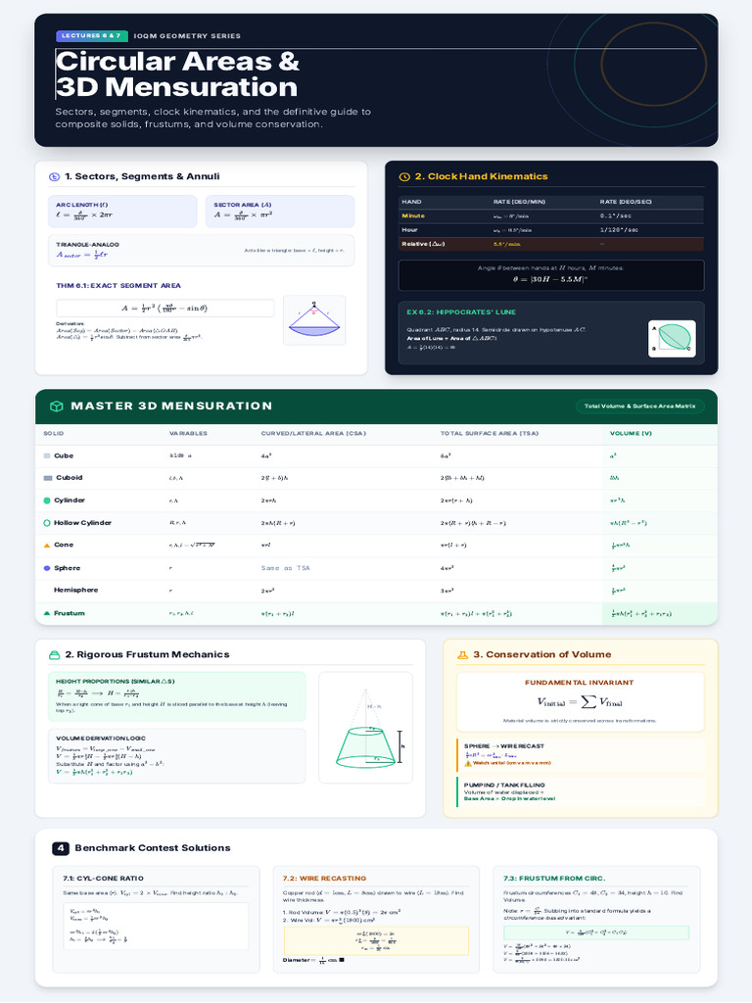Click the TOTAL SURFACE AREA (TSA) header
This screenshot has height=1003, width=752.
pyautogui.click(x=490, y=433)
